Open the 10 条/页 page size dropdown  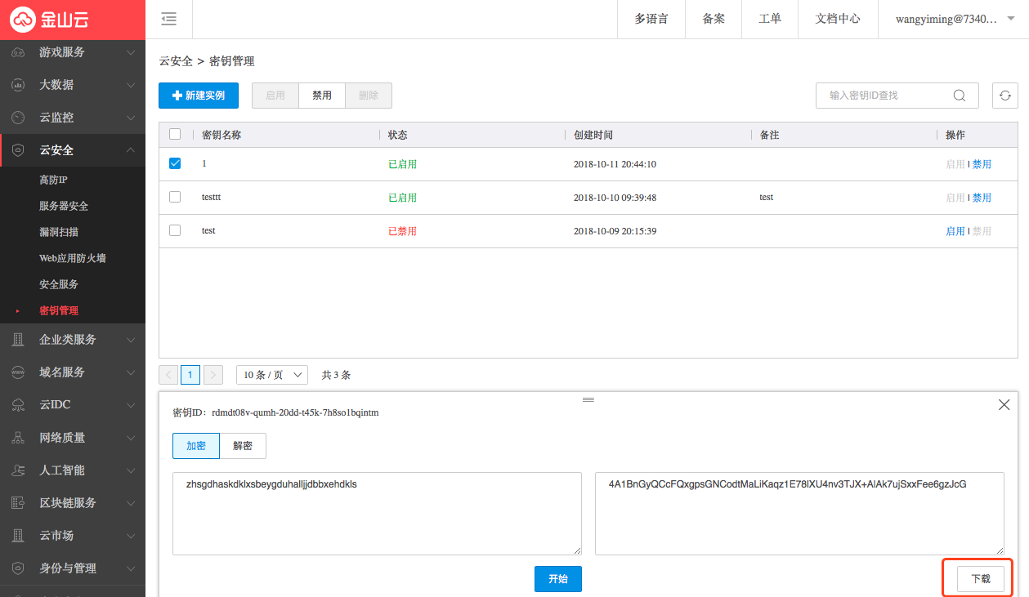click(271, 375)
